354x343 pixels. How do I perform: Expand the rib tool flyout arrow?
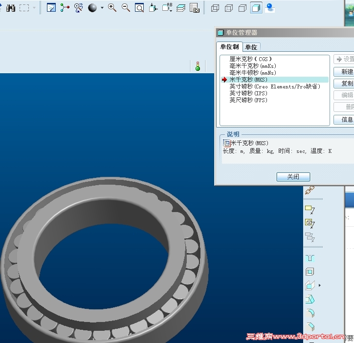pyautogui.click(x=319, y=285)
